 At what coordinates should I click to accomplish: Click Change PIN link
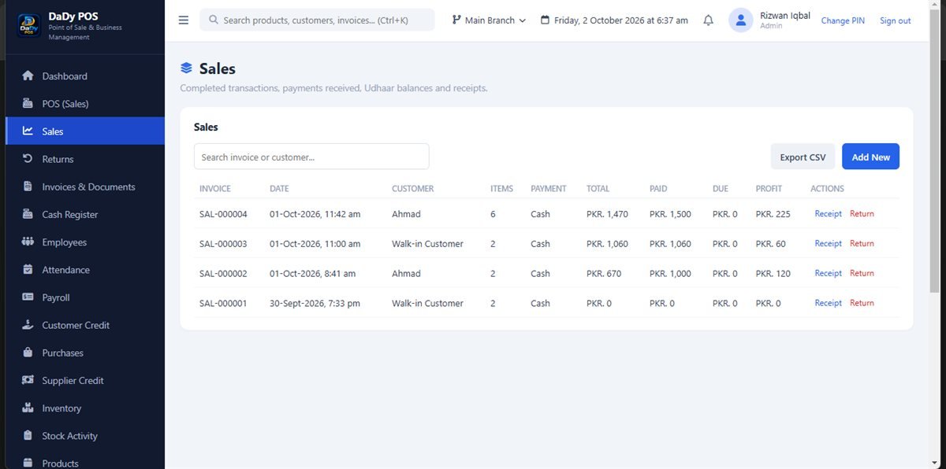pos(843,20)
